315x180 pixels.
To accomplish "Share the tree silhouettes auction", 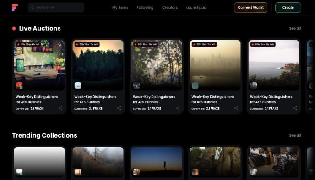I will tap(178, 108).
